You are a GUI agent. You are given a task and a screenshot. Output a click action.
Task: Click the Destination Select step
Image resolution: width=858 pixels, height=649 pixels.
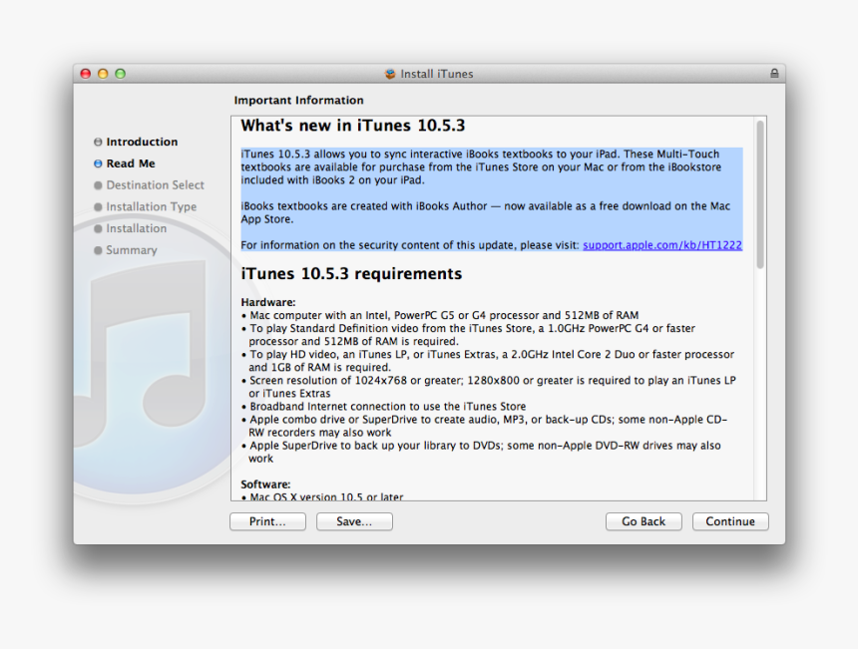point(155,184)
